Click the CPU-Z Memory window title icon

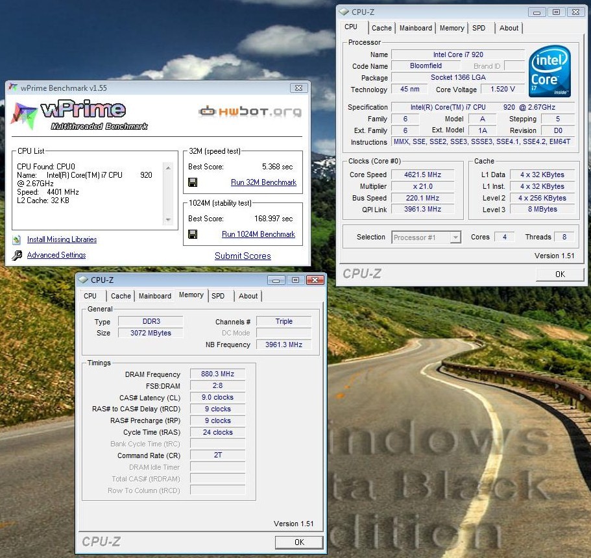pos(82,280)
